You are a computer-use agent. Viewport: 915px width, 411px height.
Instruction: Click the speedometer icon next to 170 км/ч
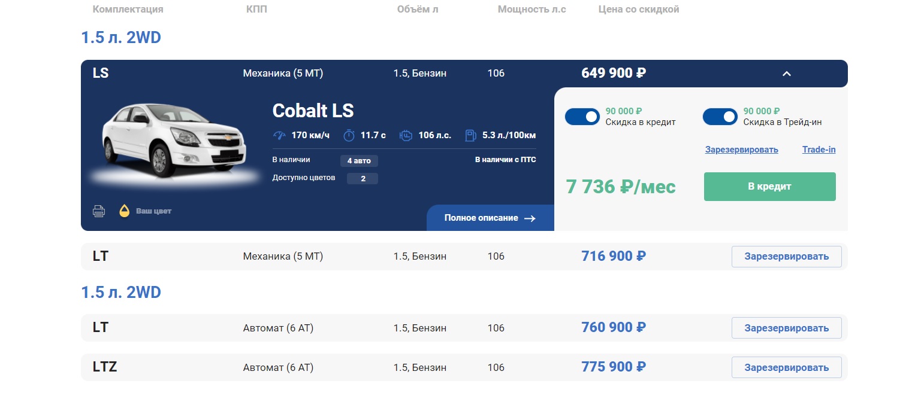(279, 135)
